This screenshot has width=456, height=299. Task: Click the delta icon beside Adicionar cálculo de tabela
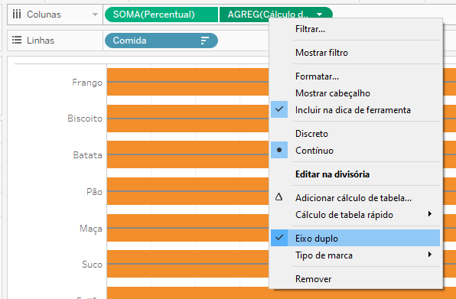coord(279,197)
